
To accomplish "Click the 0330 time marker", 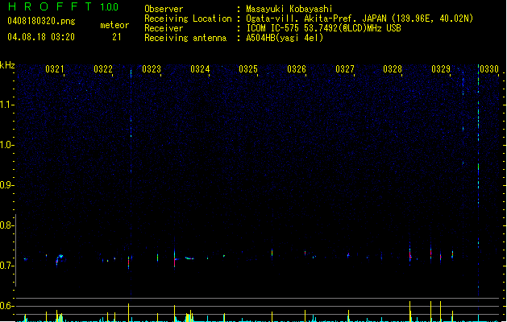I will (489, 69).
